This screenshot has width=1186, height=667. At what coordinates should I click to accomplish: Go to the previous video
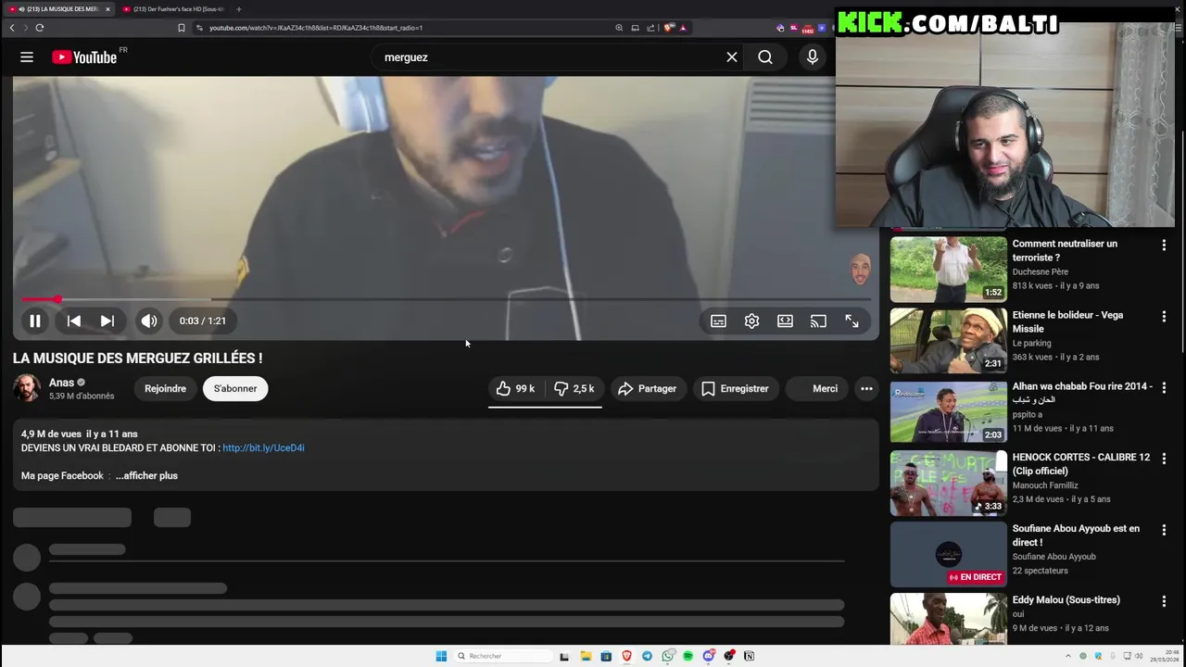coord(74,321)
